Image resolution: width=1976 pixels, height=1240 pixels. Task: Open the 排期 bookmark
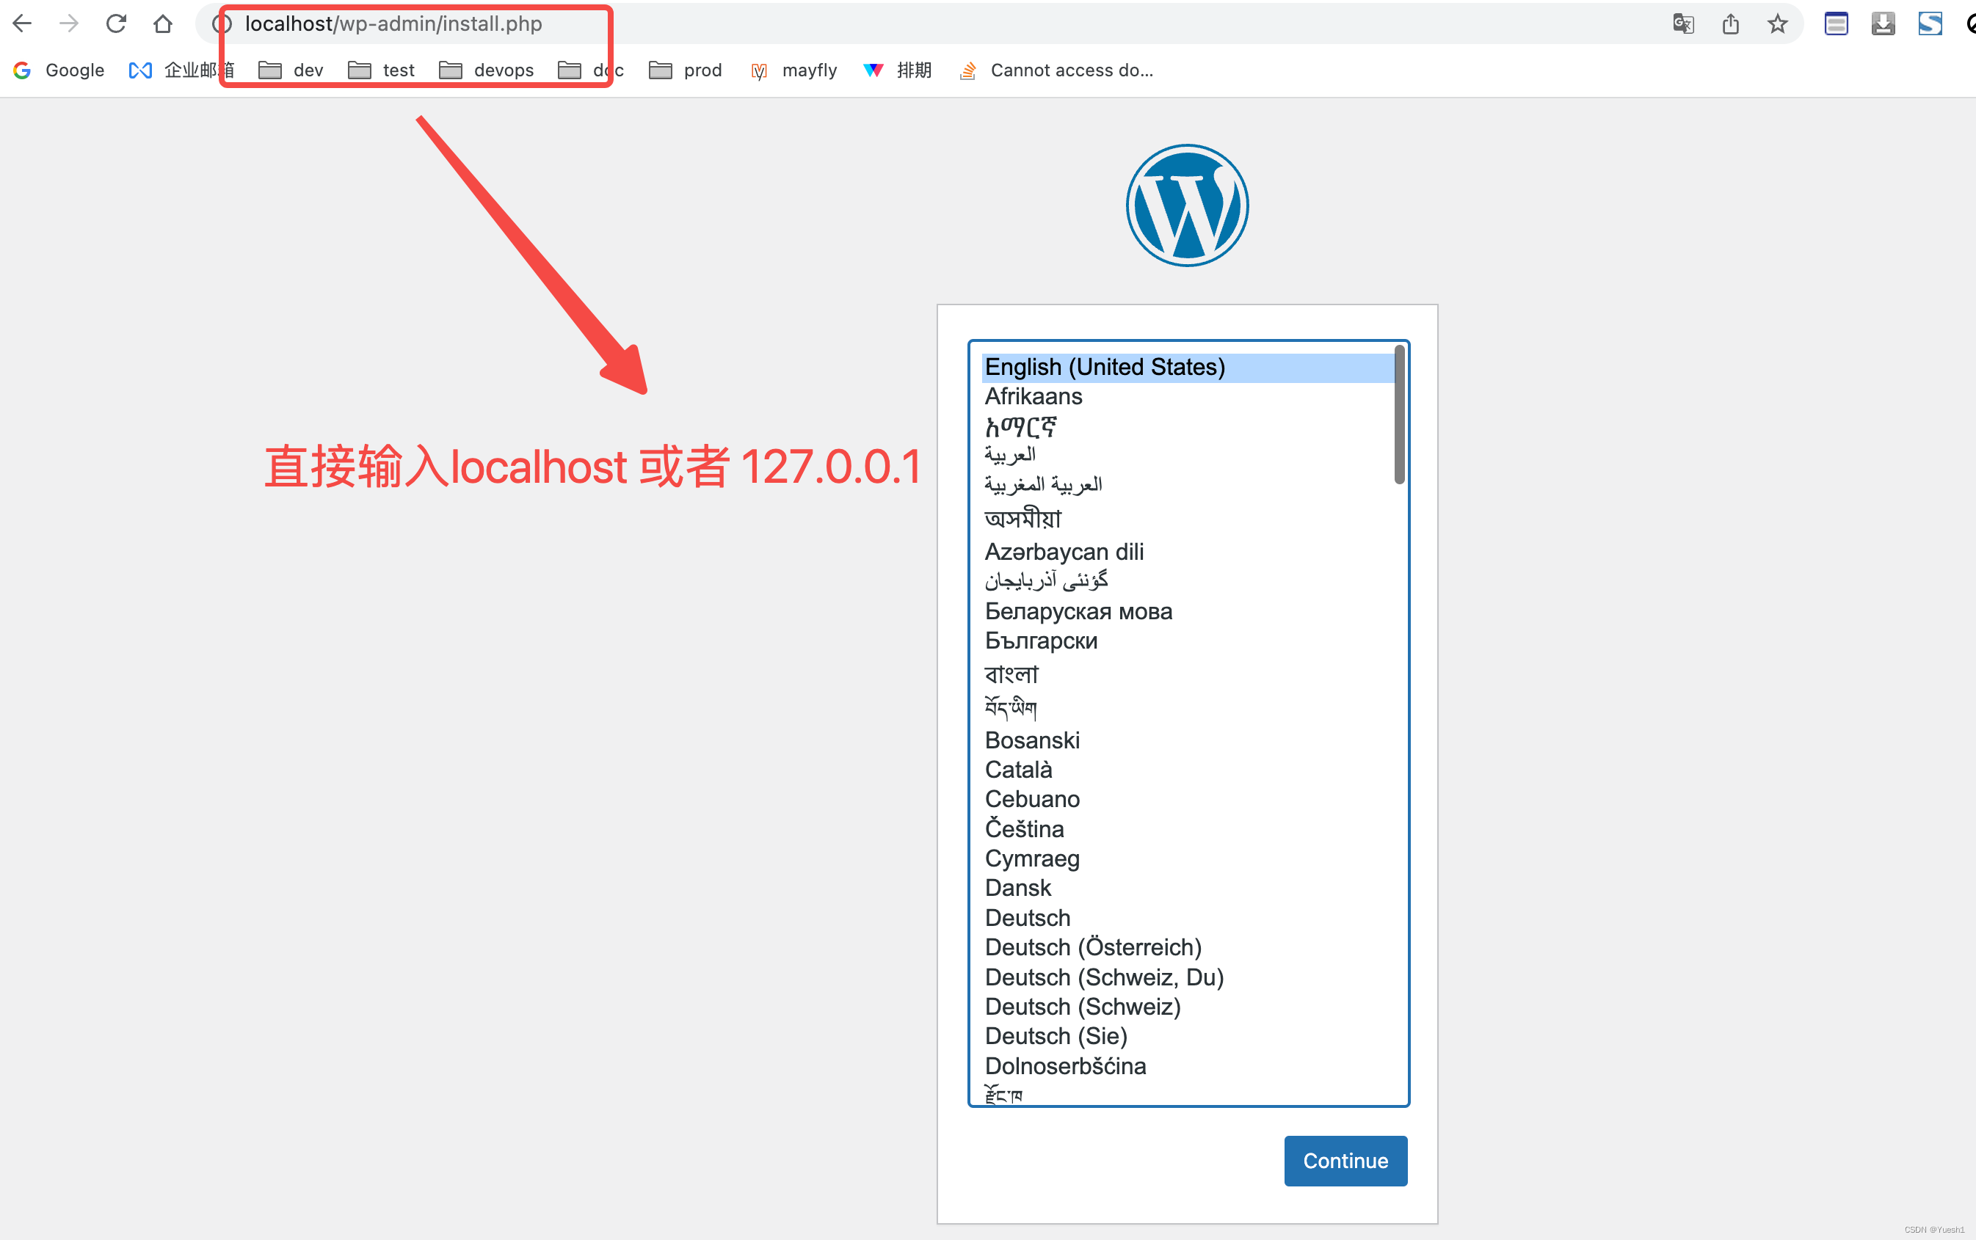coord(898,70)
